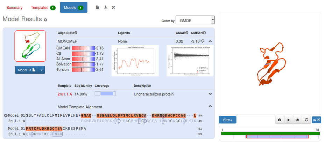This screenshot has height=146, width=324.
Task: Open alignment settings gear next to Model_01
Action: click(6, 116)
